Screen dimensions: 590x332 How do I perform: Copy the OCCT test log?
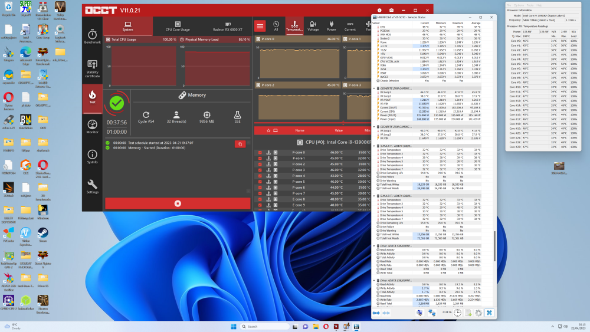(x=240, y=144)
